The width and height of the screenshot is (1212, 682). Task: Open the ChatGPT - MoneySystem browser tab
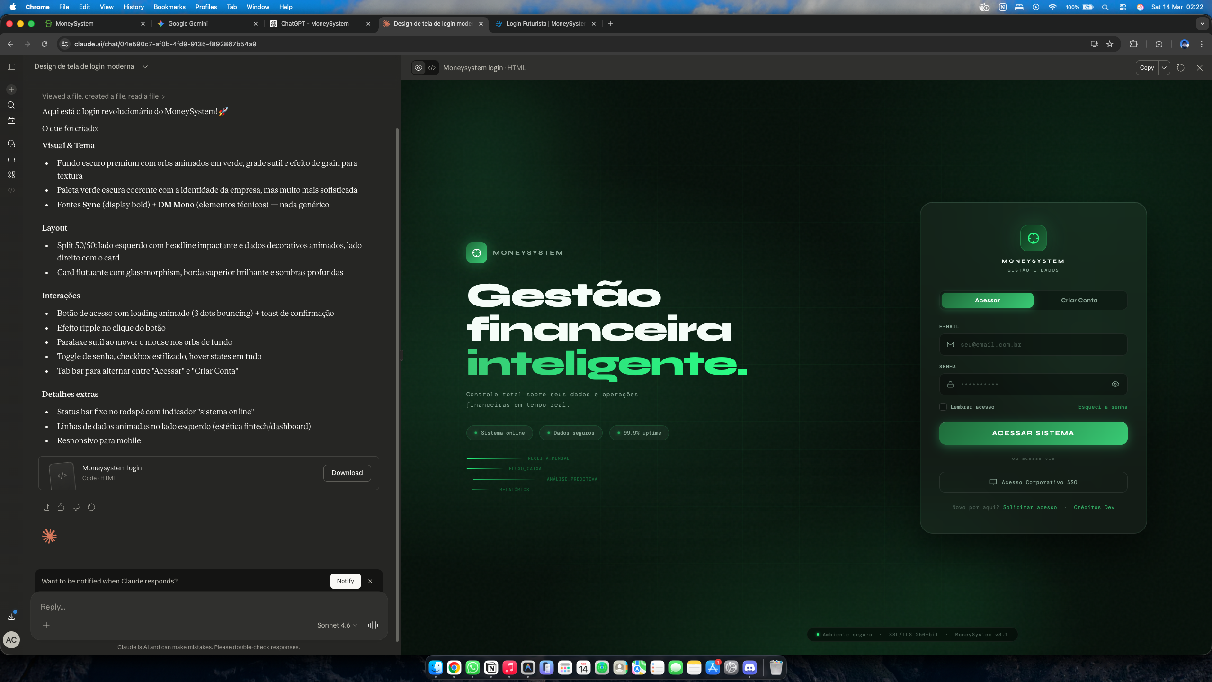tap(315, 24)
